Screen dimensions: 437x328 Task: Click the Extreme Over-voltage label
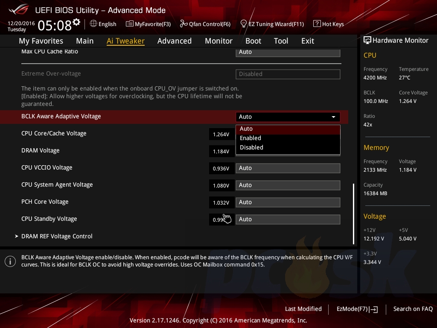pyautogui.click(x=51, y=73)
